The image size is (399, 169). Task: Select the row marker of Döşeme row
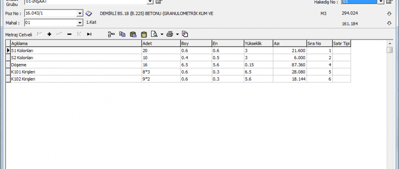[x=8, y=65]
